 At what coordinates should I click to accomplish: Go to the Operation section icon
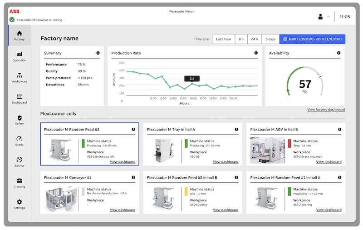point(20,54)
